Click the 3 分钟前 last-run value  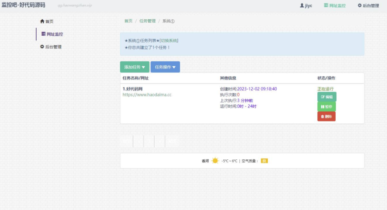coord(245,101)
